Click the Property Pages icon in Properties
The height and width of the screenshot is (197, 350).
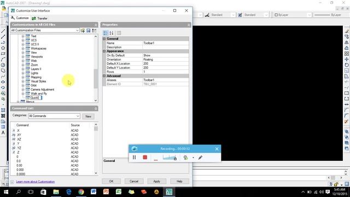[x=119, y=33]
